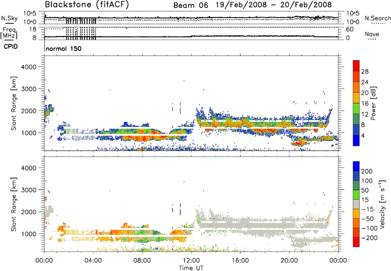Click the 60 tick label on the Nave axis
The width and height of the screenshot is (391, 271).
(x=349, y=29)
